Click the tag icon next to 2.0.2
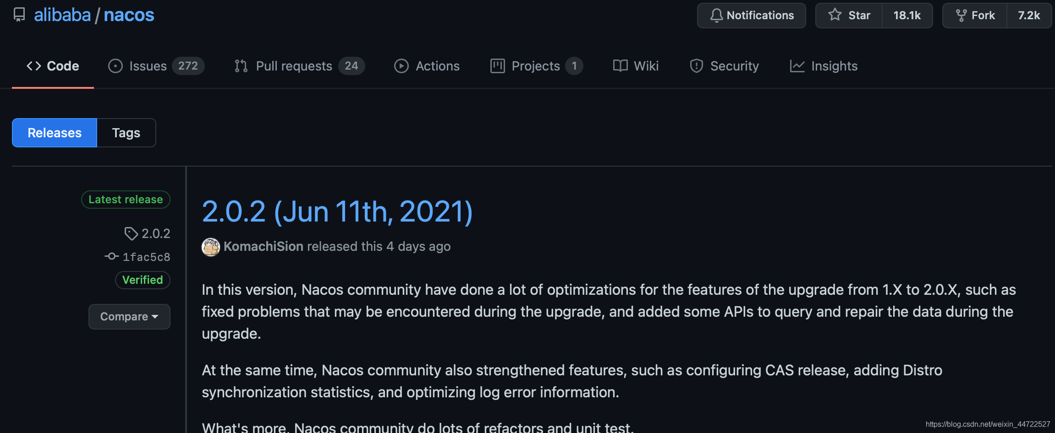Viewport: 1055px width, 433px height. [131, 234]
